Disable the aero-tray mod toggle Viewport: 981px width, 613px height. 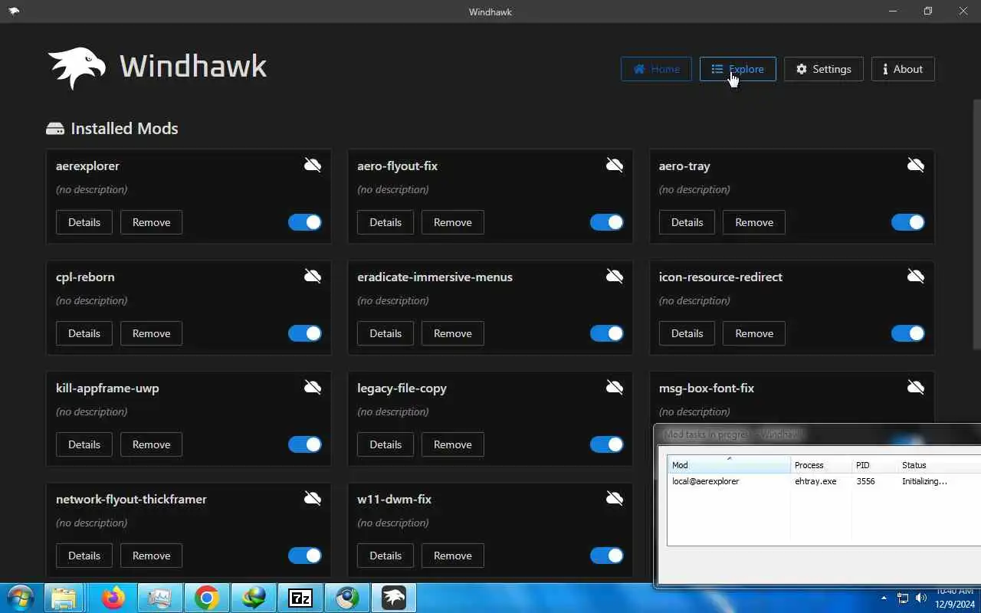[908, 222]
